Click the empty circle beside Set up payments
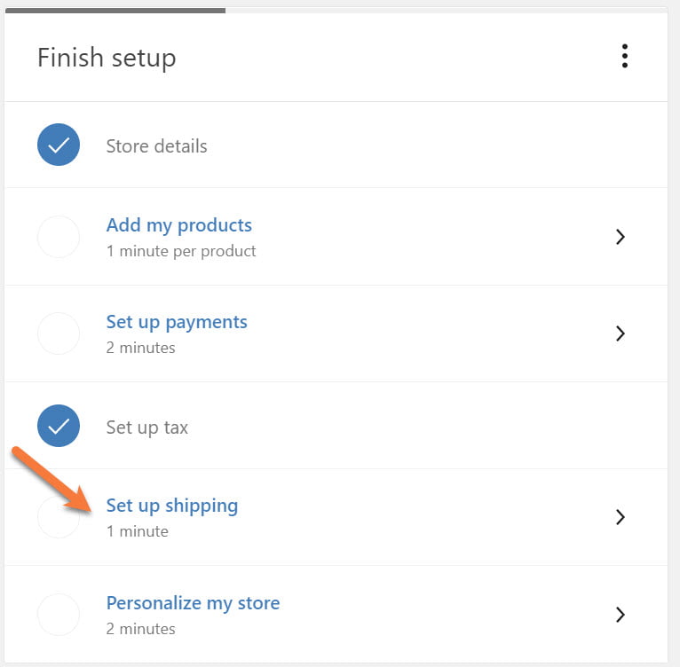Viewport: 680px width, 667px height. pos(59,333)
